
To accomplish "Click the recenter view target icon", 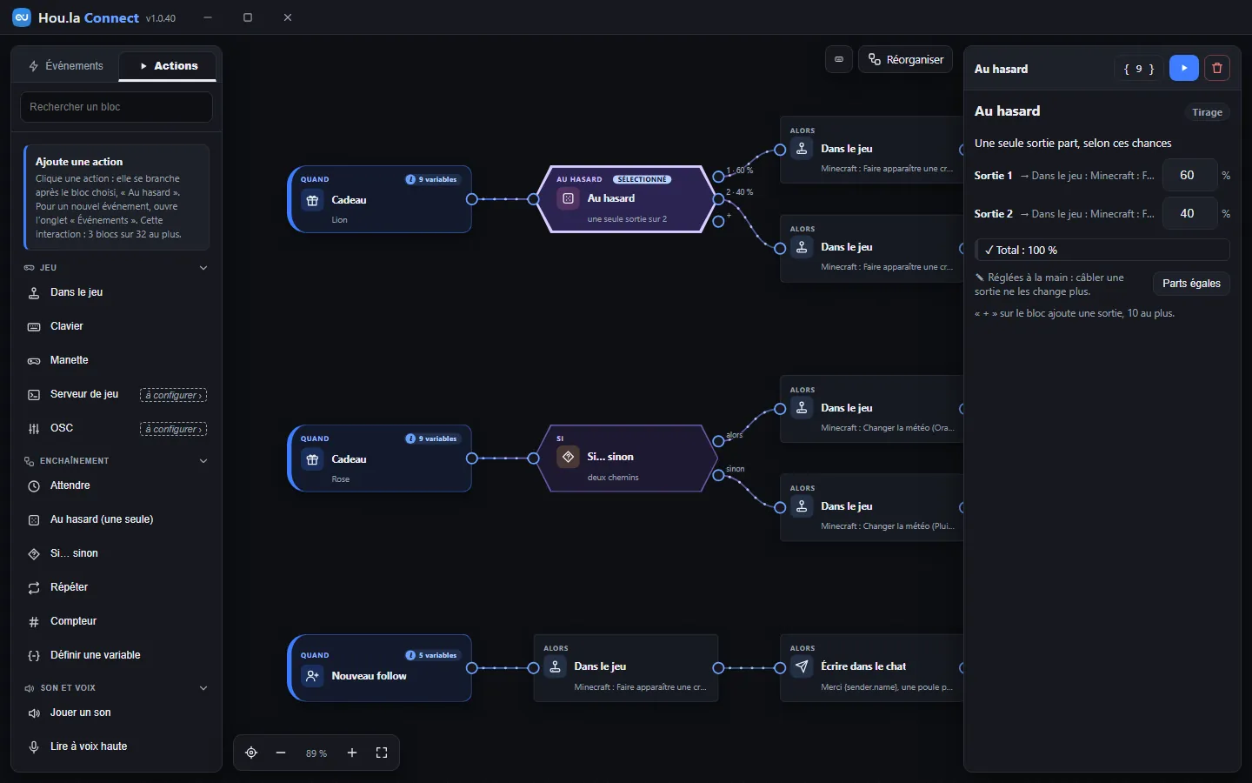I will [x=251, y=753].
